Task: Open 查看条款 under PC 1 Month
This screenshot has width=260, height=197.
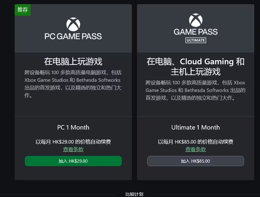Action: click(x=73, y=150)
